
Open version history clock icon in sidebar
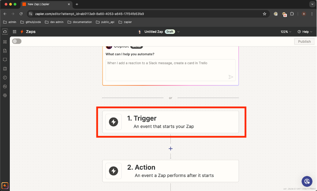pyautogui.click(x=5, y=78)
